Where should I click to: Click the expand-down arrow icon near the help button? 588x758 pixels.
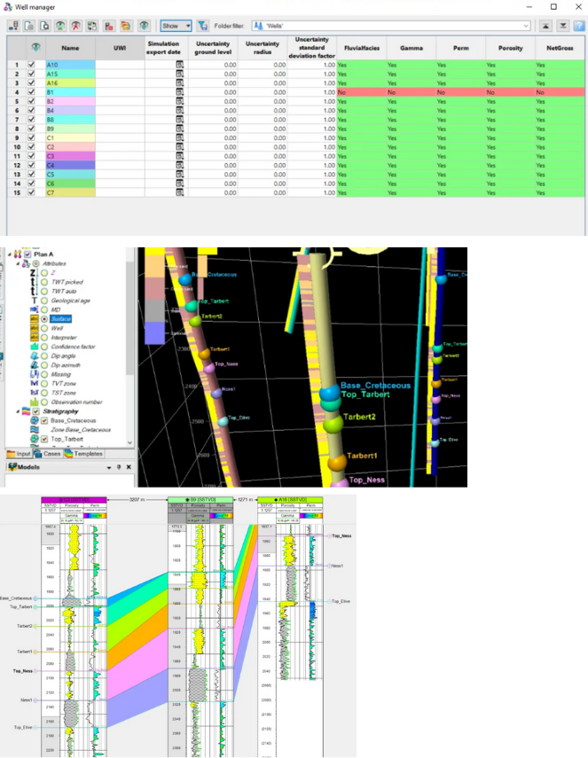click(563, 26)
